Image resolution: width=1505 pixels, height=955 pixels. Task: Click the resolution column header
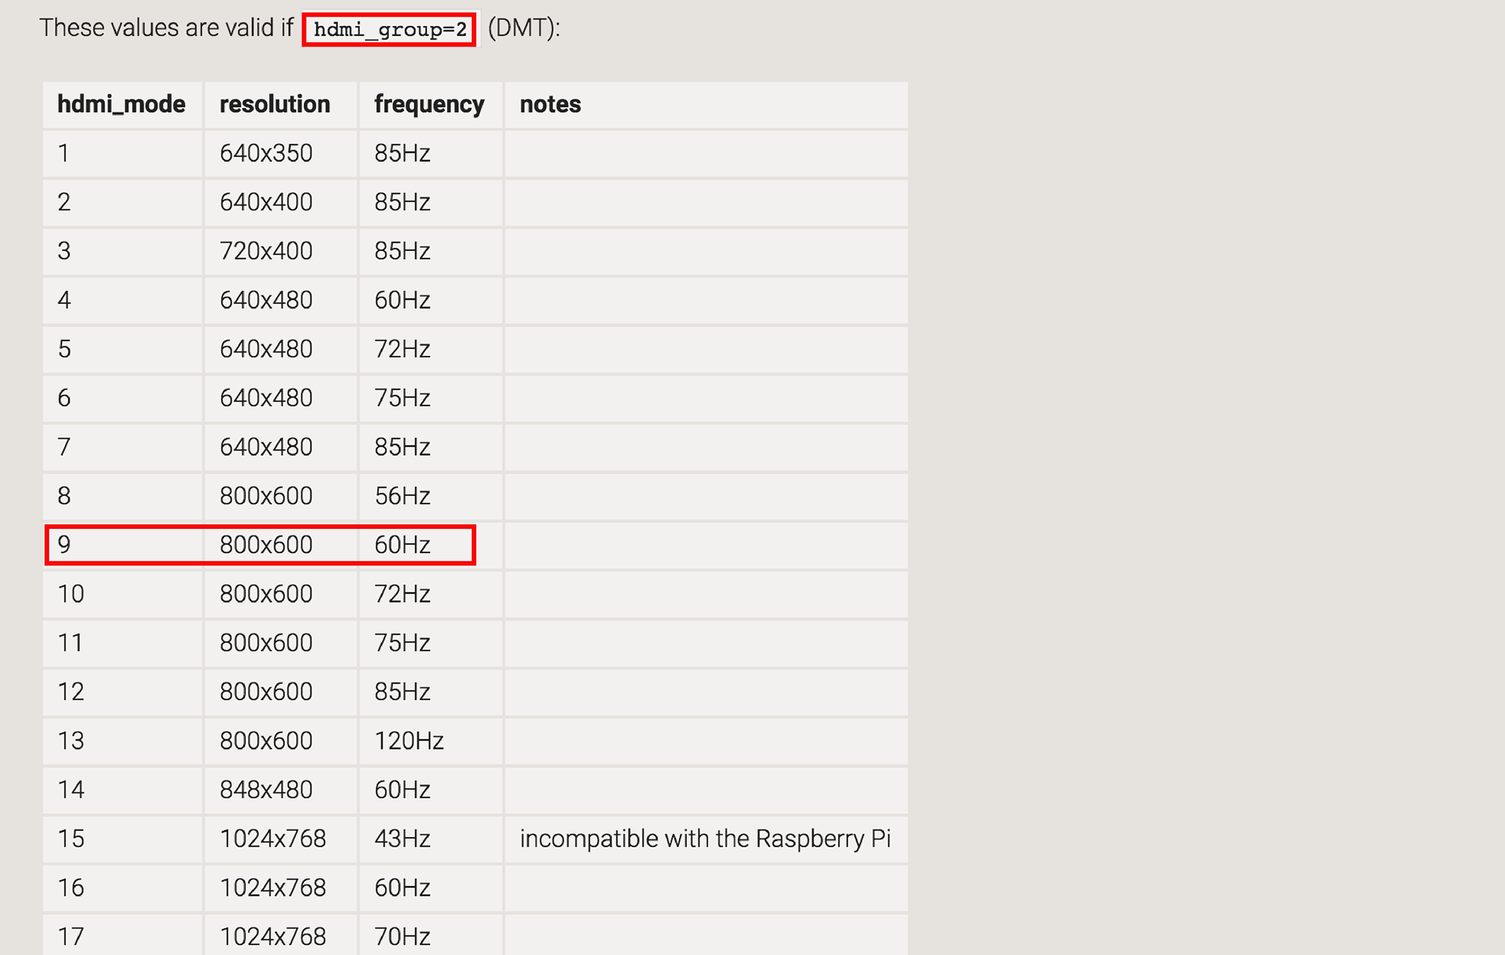(x=275, y=104)
